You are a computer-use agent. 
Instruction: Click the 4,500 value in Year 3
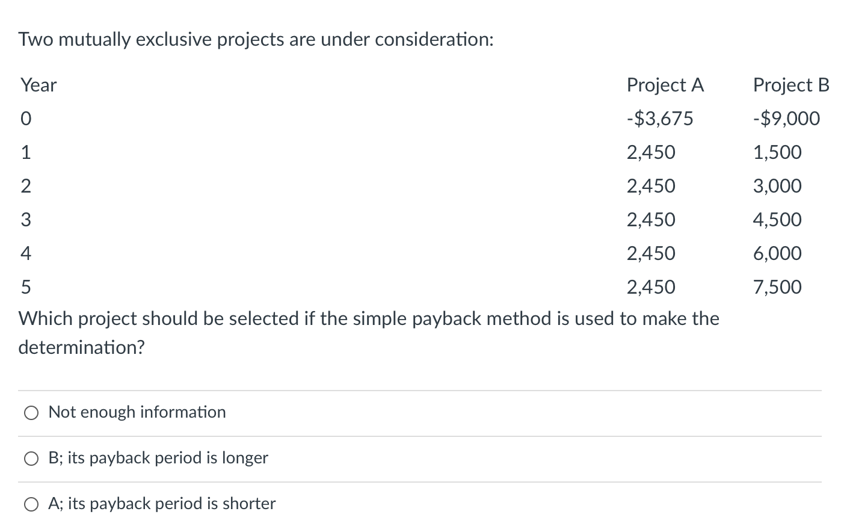pyautogui.click(x=778, y=220)
